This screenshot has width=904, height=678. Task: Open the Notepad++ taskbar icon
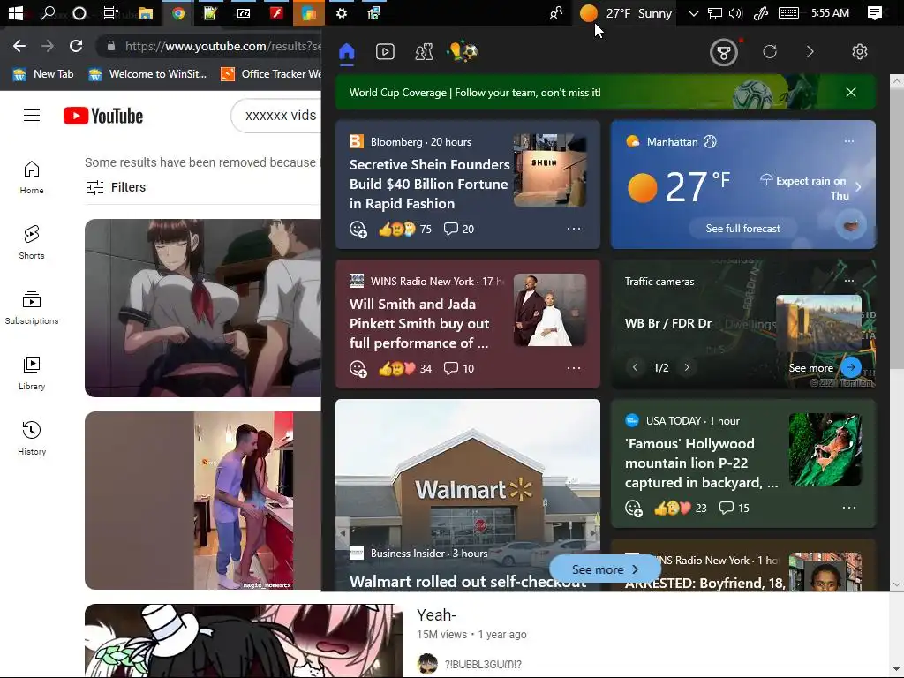(210, 12)
